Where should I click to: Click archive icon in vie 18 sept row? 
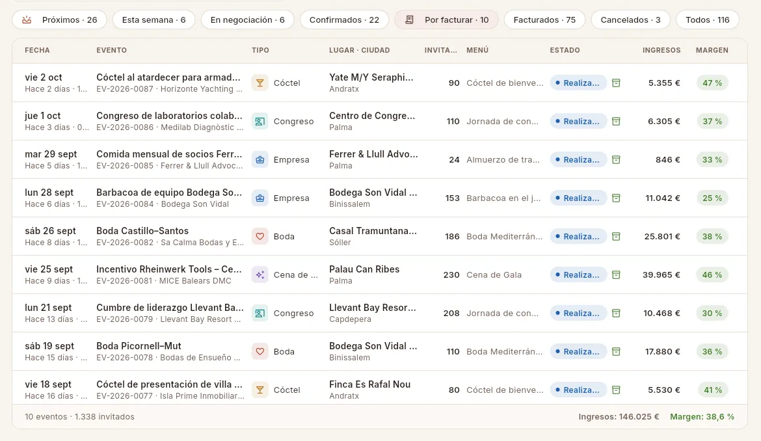point(616,390)
